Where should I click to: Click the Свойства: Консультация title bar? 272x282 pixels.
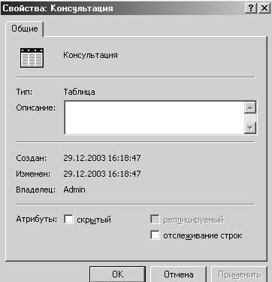coord(122,8)
